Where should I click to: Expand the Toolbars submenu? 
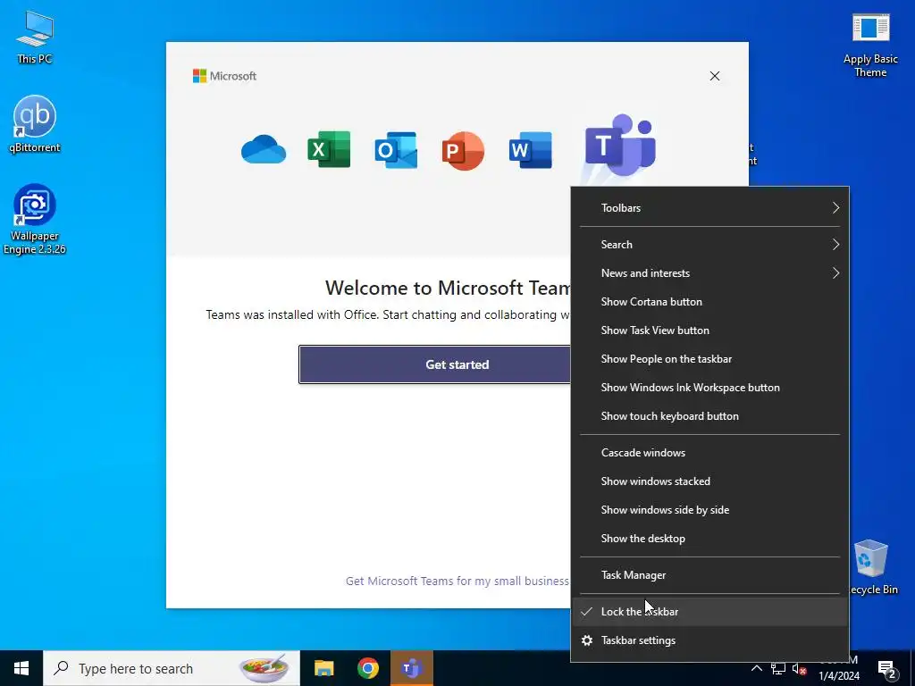pos(710,207)
